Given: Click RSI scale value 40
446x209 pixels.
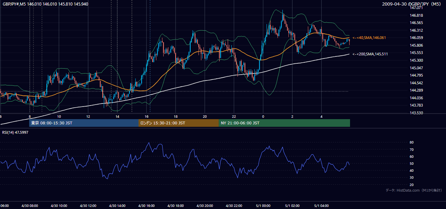Looking at the screenshot, I should tap(411, 170).
